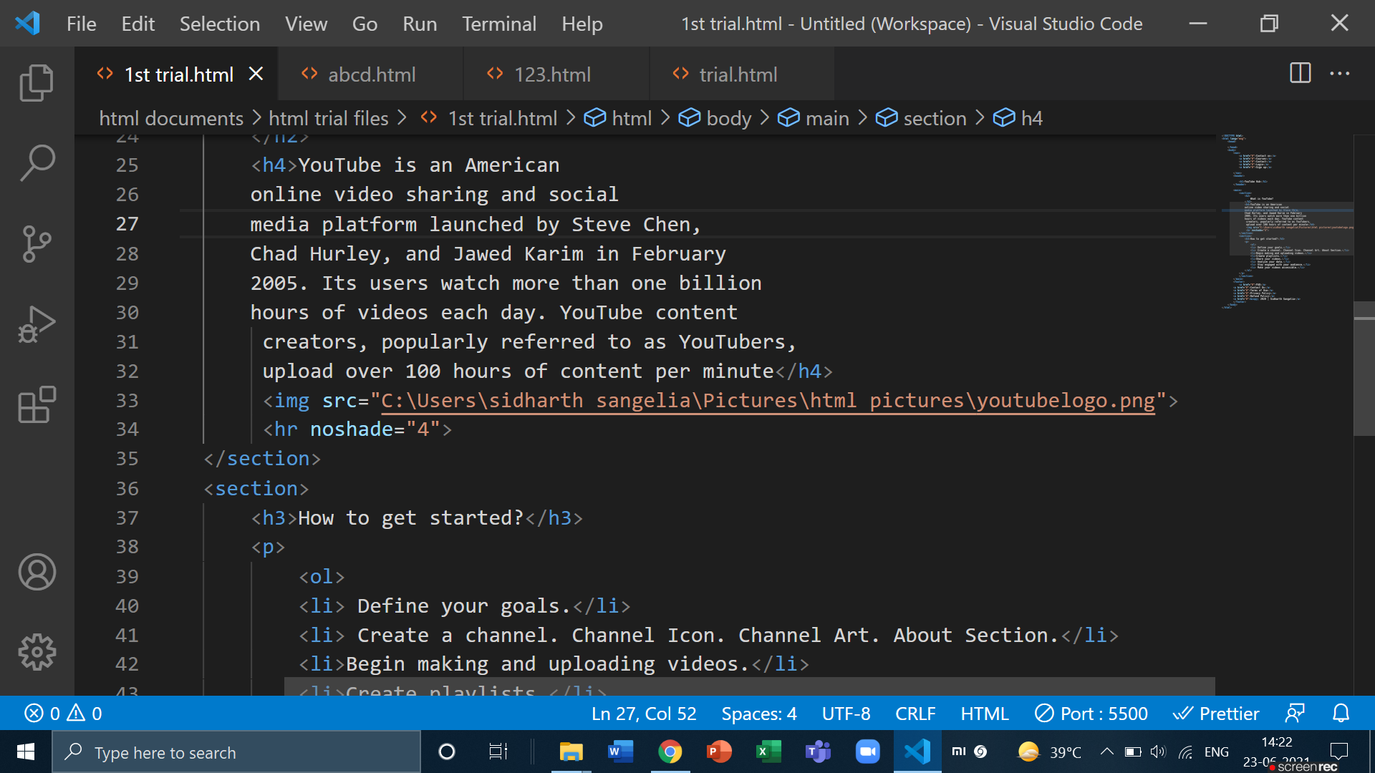The width and height of the screenshot is (1375, 773).
Task: Click the Port : 5500 status item
Action: click(x=1091, y=713)
